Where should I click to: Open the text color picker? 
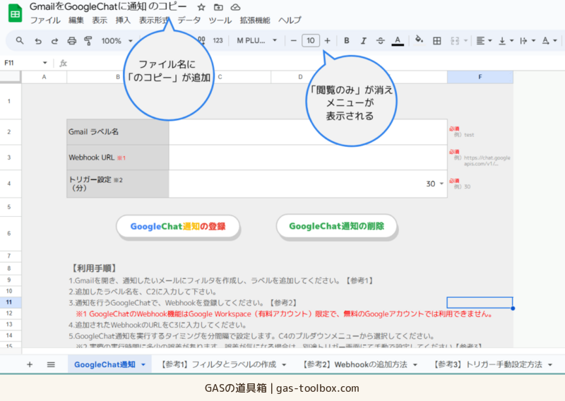(398, 41)
